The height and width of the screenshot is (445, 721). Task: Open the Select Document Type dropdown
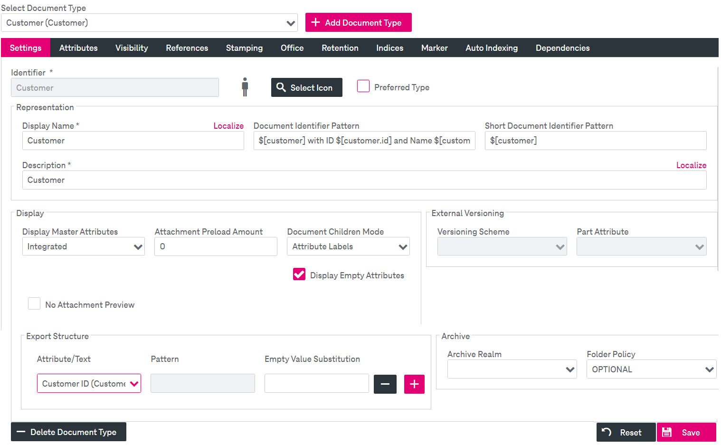pos(149,23)
